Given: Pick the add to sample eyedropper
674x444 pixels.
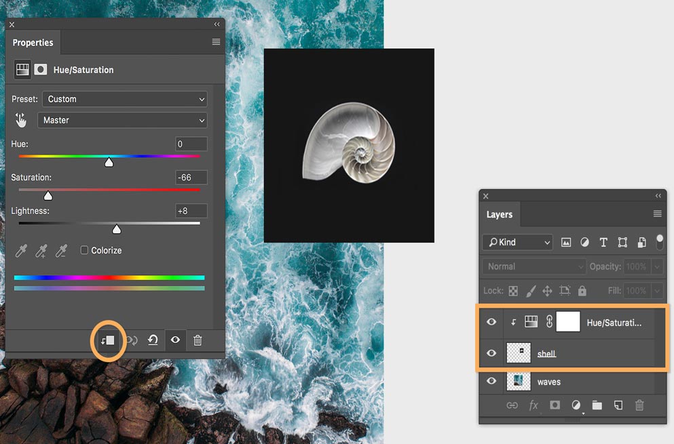Looking at the screenshot, I should click(41, 251).
